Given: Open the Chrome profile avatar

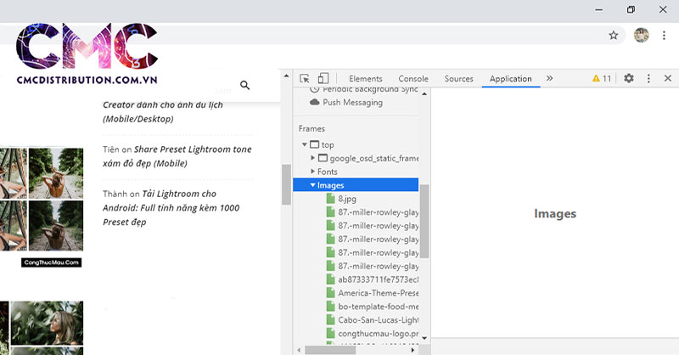Looking at the screenshot, I should coord(642,35).
